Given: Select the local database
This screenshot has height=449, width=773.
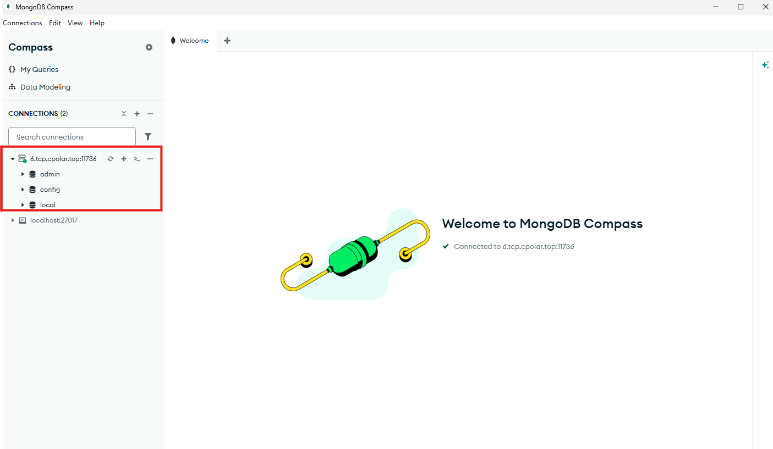Looking at the screenshot, I should tap(48, 205).
